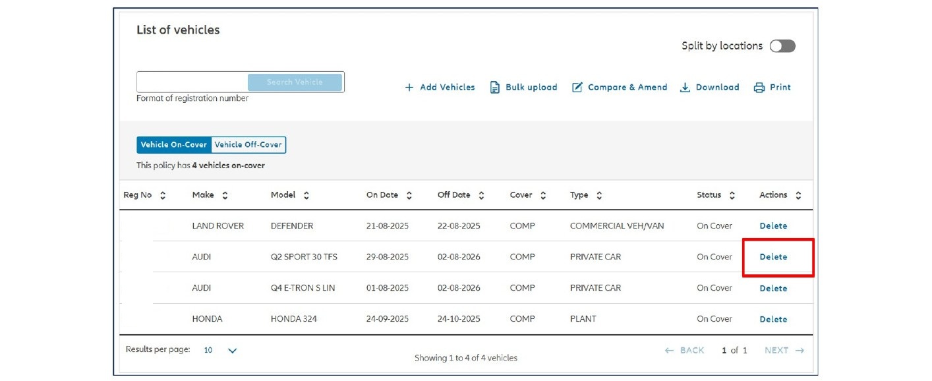This screenshot has width=932, height=381.
Task: Sort by Cover column arrows
Action: 543,195
